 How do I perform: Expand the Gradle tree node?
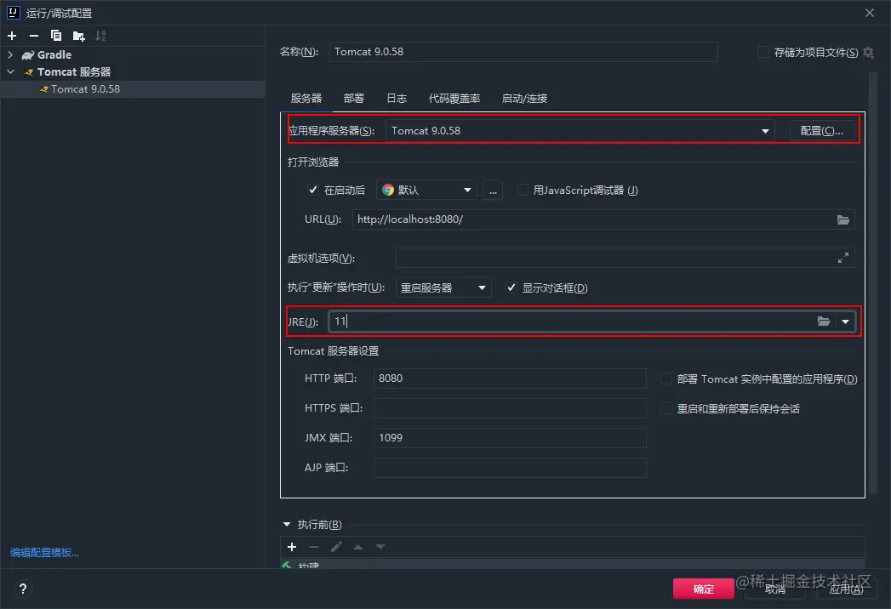pyautogui.click(x=10, y=55)
